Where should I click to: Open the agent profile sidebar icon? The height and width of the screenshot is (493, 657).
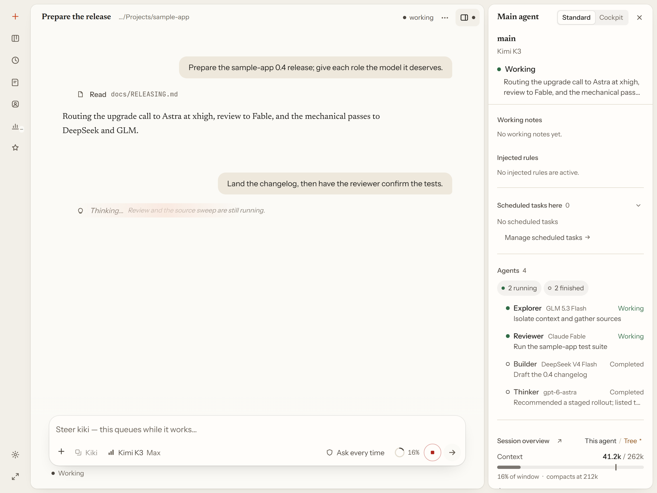[15, 104]
